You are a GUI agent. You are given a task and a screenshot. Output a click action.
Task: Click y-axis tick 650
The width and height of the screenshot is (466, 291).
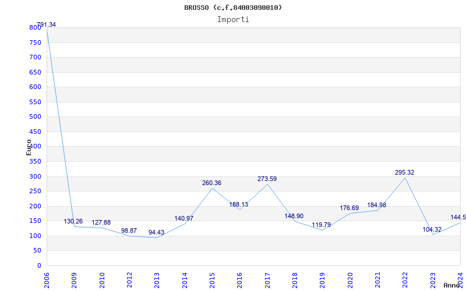(x=35, y=72)
